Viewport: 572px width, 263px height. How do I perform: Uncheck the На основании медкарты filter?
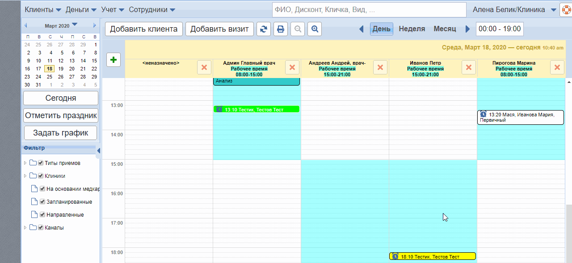42,189
